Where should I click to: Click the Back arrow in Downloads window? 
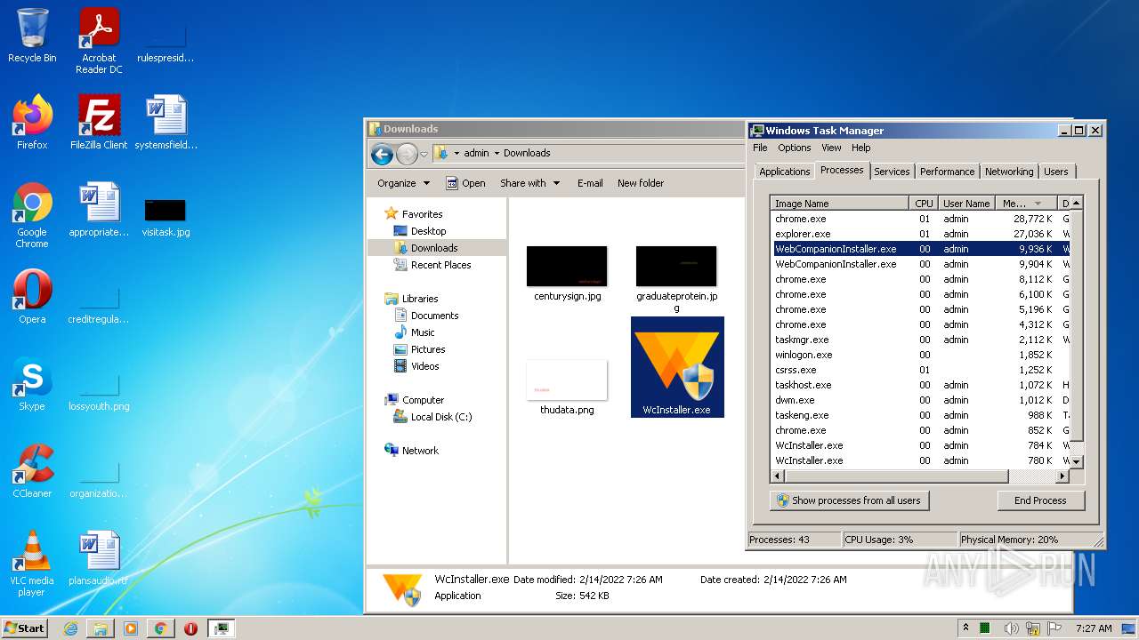coord(383,155)
